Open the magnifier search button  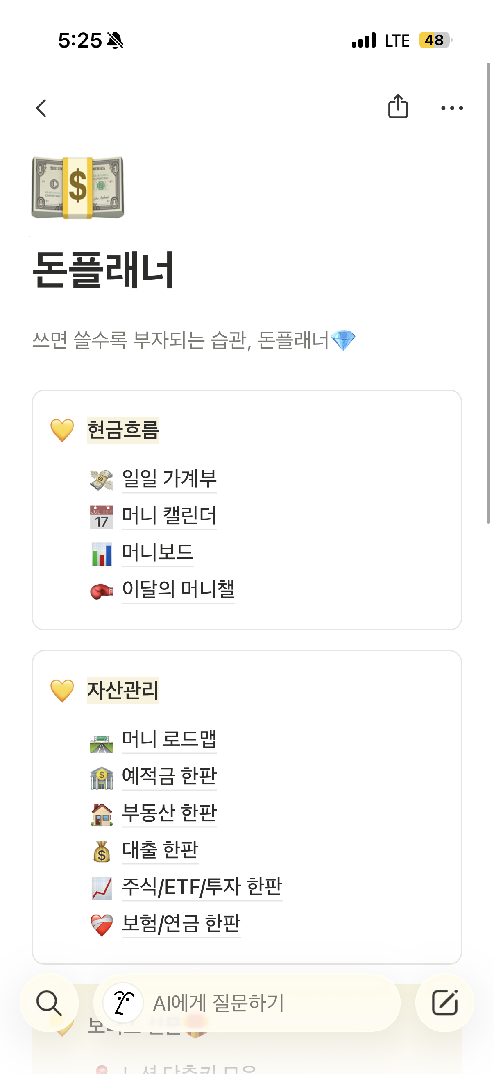tap(49, 1003)
